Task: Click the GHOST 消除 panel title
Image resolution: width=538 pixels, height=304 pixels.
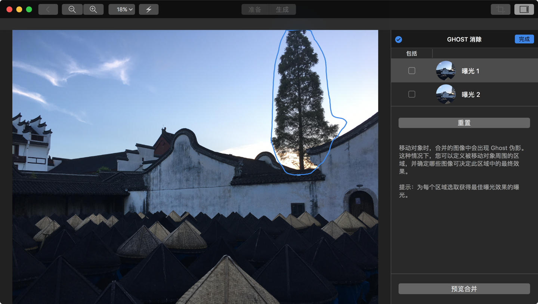Action: pyautogui.click(x=464, y=39)
